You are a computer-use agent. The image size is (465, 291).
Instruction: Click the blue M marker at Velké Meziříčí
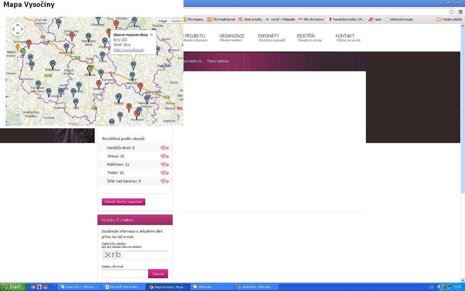132,76
